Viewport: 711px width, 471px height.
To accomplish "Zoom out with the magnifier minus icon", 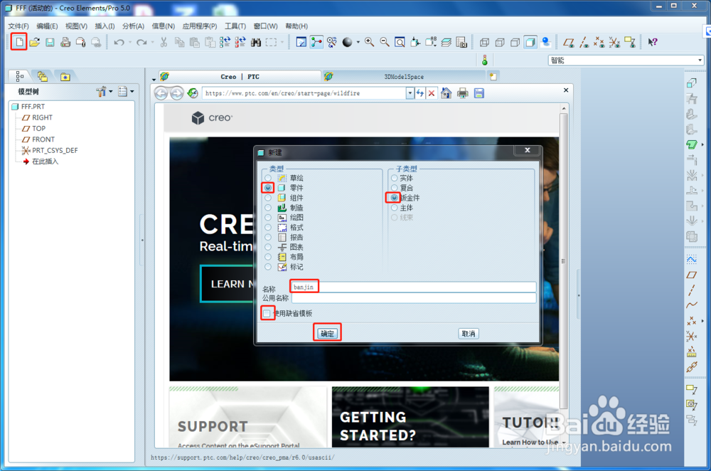I will [x=385, y=42].
